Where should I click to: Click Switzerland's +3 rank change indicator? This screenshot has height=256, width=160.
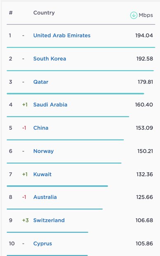tap(26, 220)
